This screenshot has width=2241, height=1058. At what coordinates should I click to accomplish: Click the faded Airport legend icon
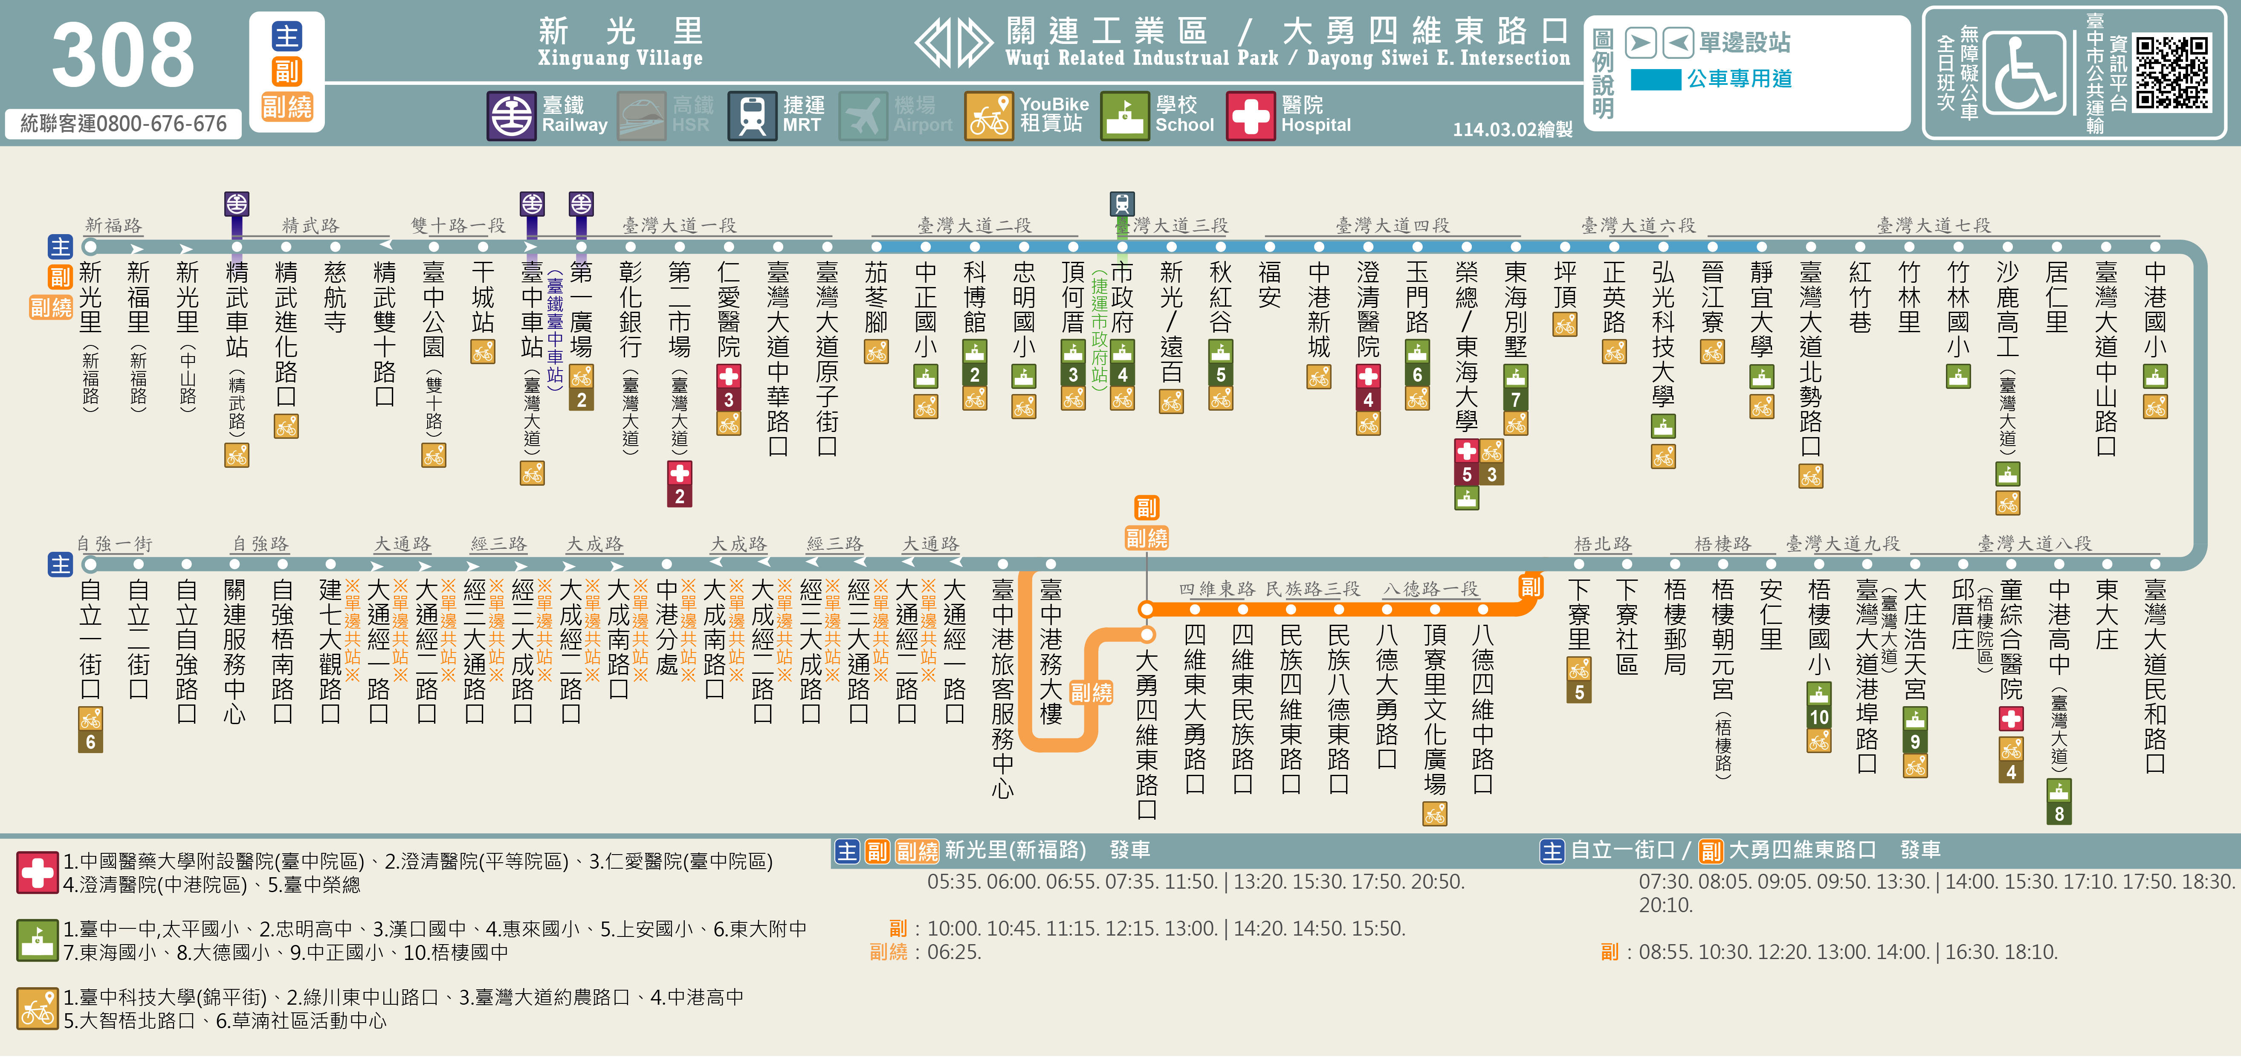(x=863, y=116)
